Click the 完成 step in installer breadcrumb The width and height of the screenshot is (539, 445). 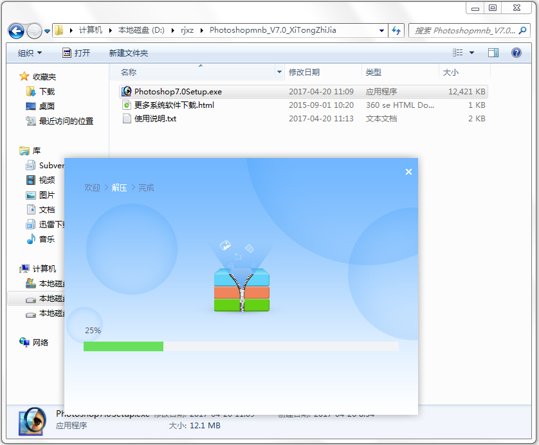coord(146,188)
